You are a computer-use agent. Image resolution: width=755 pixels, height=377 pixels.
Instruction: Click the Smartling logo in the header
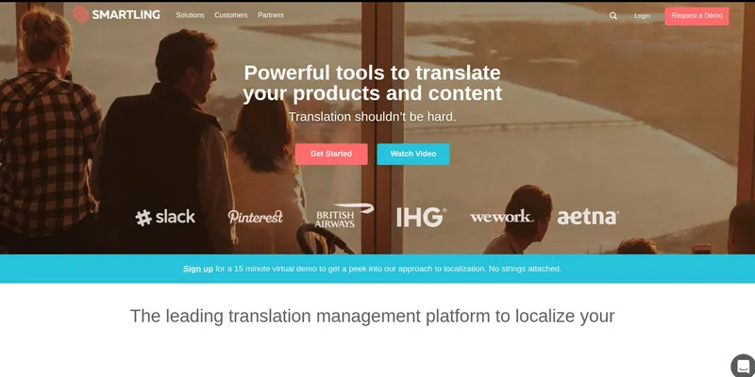click(x=116, y=14)
